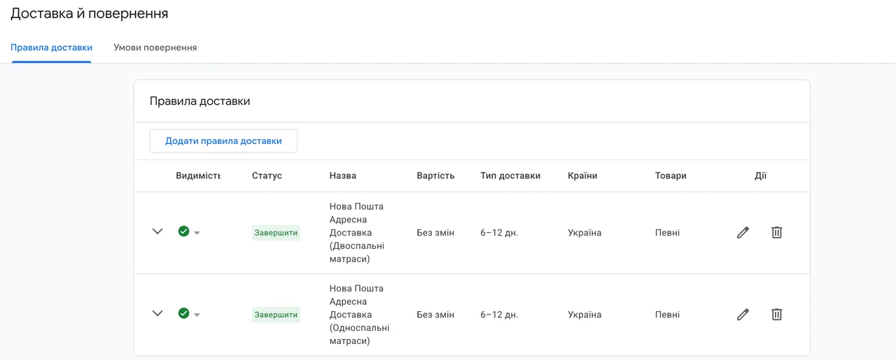Image resolution: width=896 pixels, height=360 pixels.
Task: Click Завершити status for Односпальні матраси
Action: pyautogui.click(x=276, y=315)
